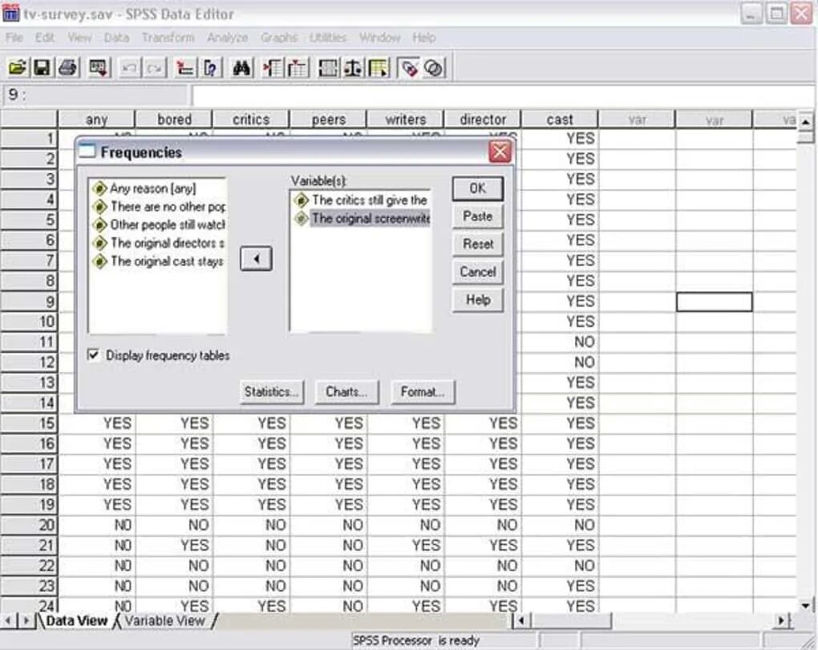Open the Charts dialog
The width and height of the screenshot is (818, 650).
[x=346, y=392]
